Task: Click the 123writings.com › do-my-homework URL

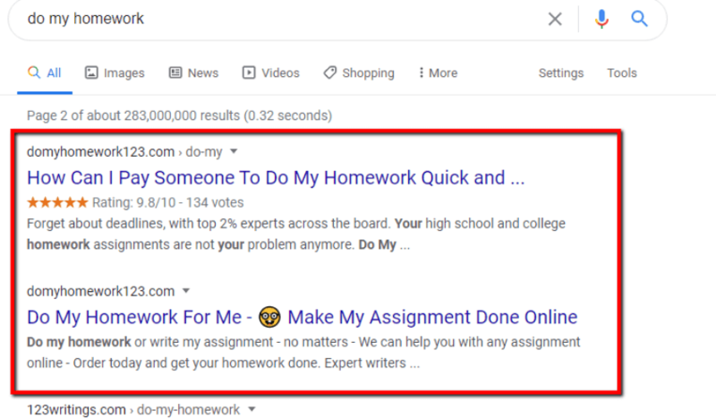Action: coord(133,409)
